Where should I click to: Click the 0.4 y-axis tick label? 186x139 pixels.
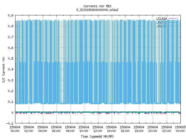(x=10, y=69)
